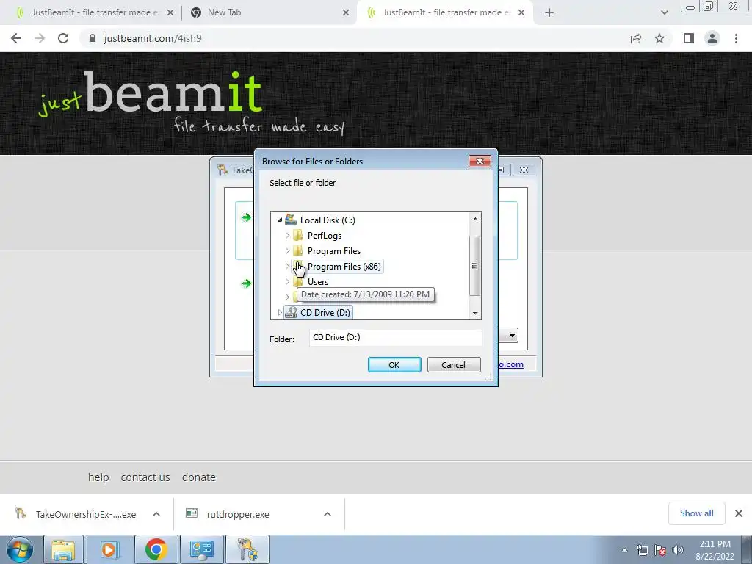Open rutdropper.exe download in the shelf
Image resolution: width=752 pixels, height=564 pixels.
click(228, 514)
